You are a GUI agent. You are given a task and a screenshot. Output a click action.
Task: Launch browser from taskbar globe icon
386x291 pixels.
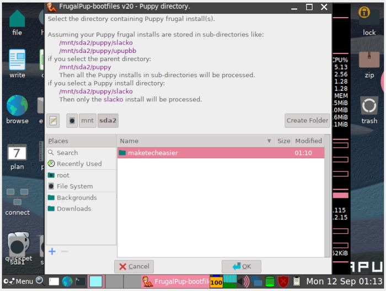pyautogui.click(x=67, y=282)
